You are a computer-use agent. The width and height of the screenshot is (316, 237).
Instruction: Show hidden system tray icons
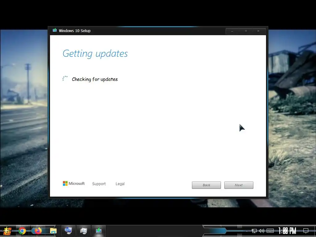click(x=247, y=231)
